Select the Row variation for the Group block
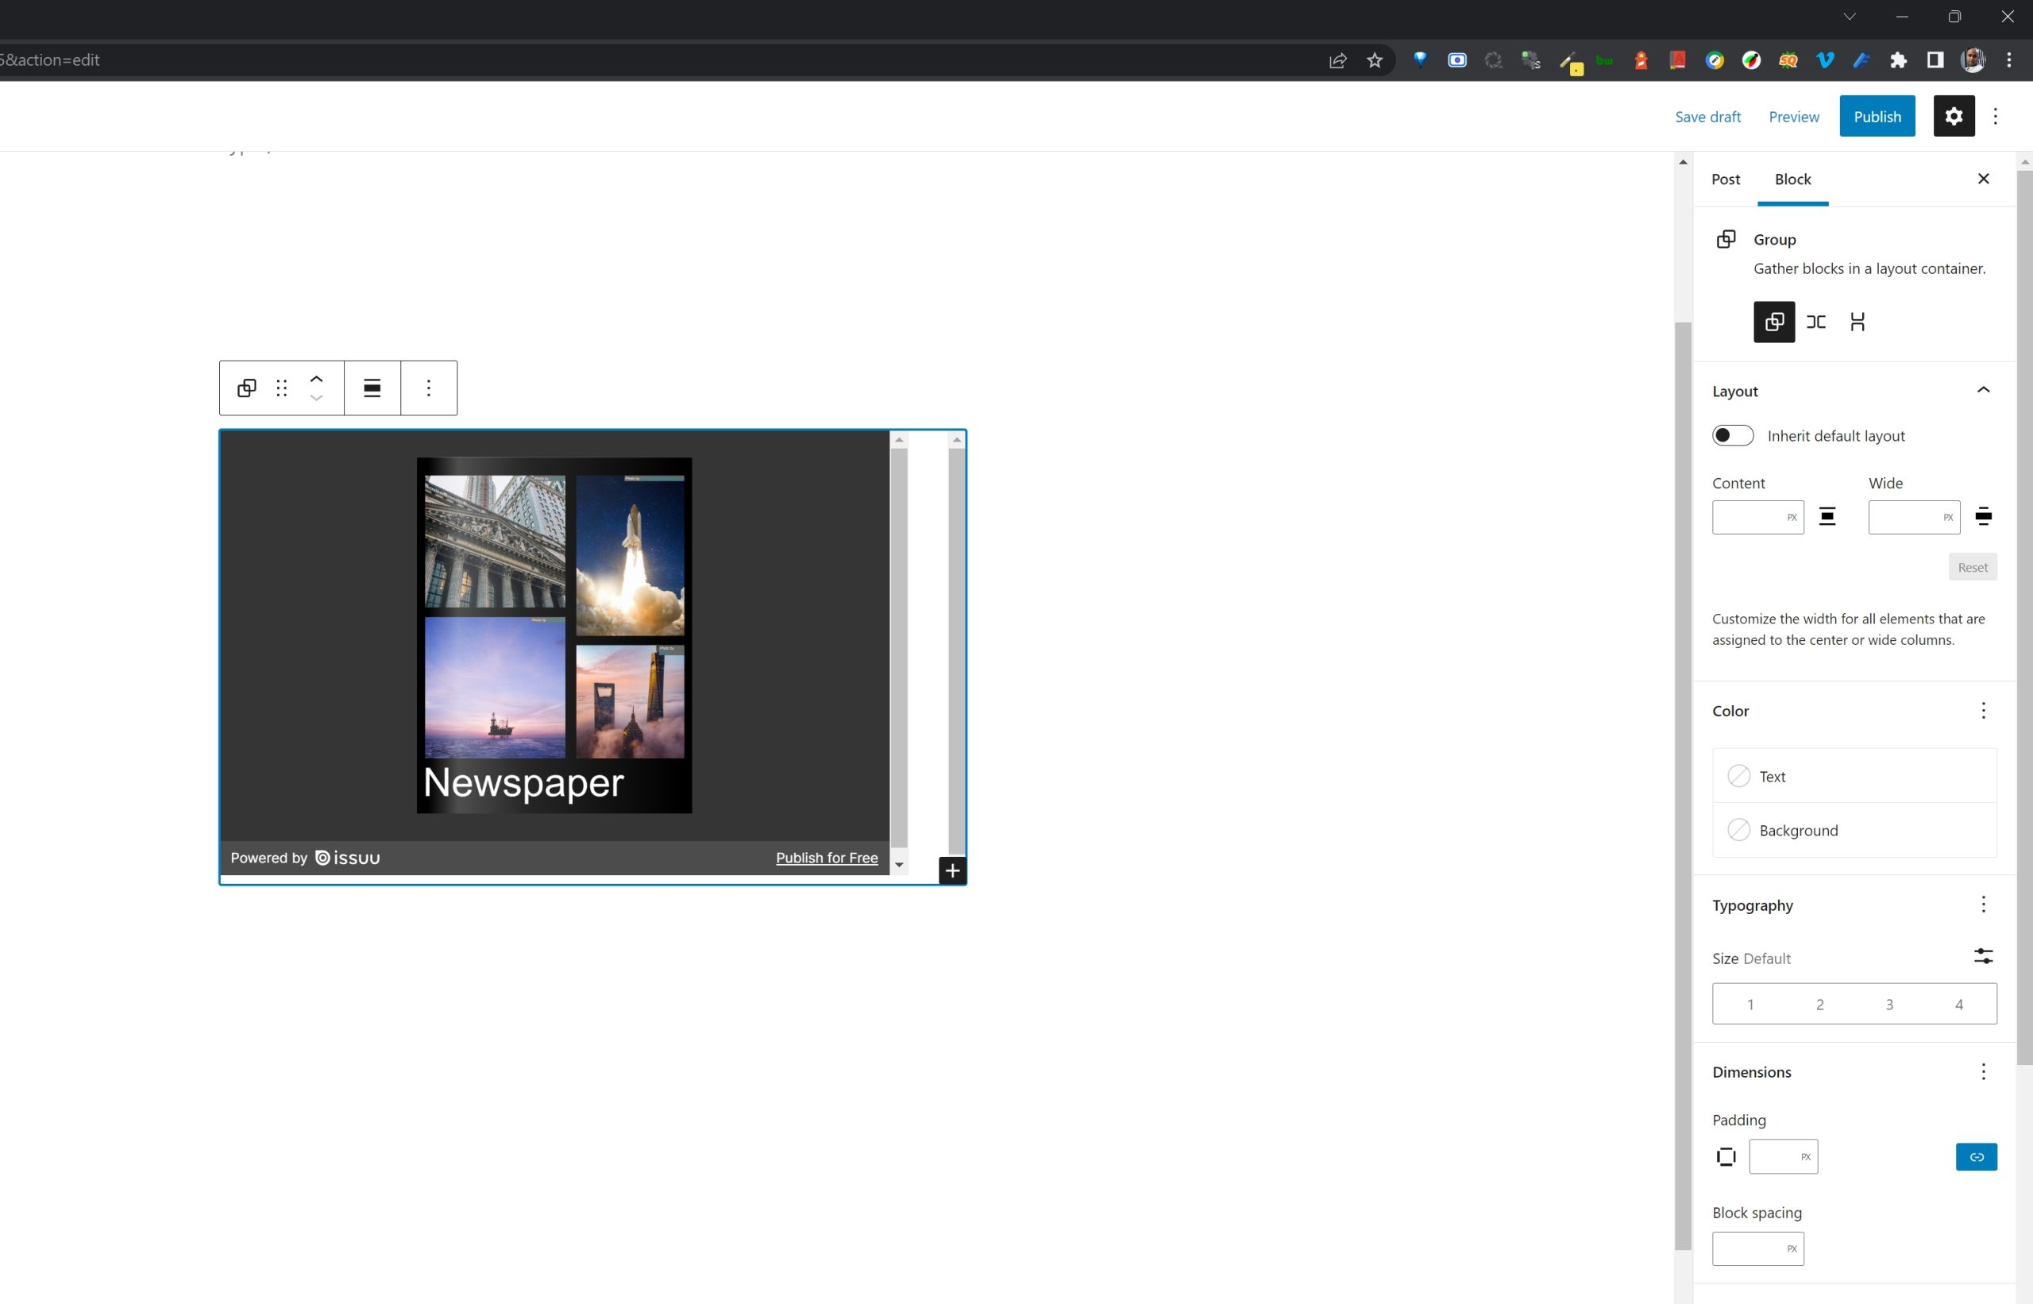The image size is (2033, 1304). (1816, 322)
